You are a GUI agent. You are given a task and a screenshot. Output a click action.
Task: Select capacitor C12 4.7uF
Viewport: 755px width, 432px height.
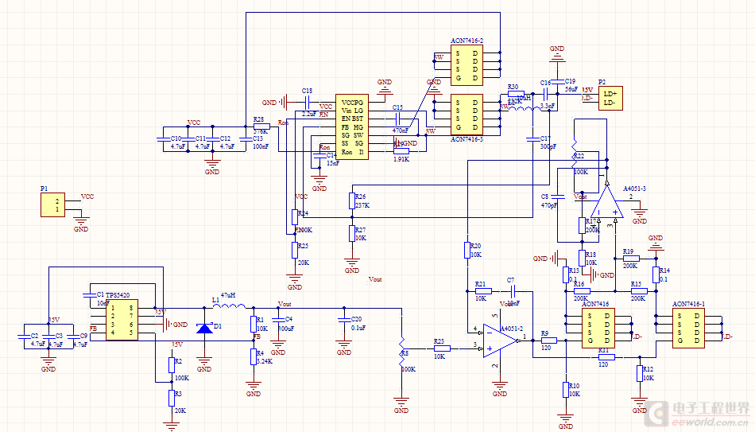point(212,139)
